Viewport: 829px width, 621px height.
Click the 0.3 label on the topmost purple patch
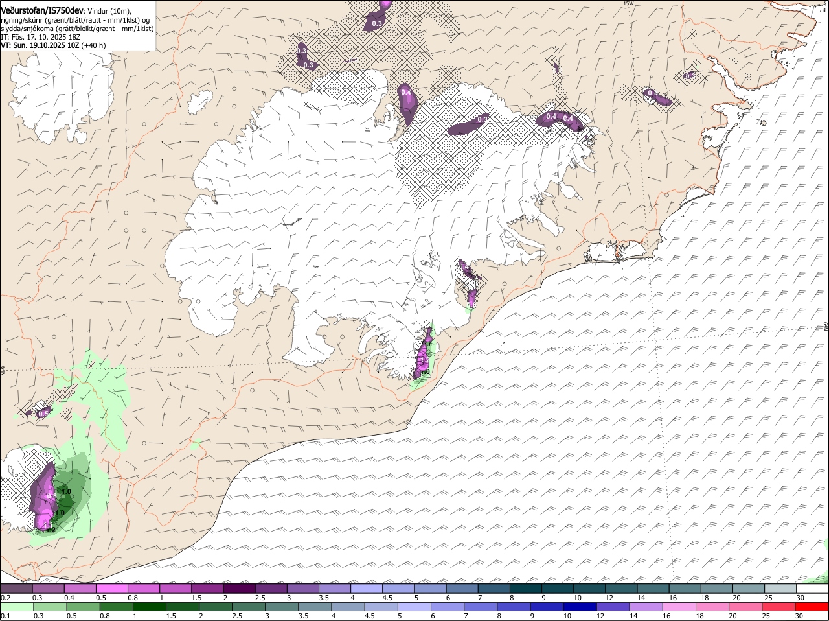pyautogui.click(x=377, y=23)
